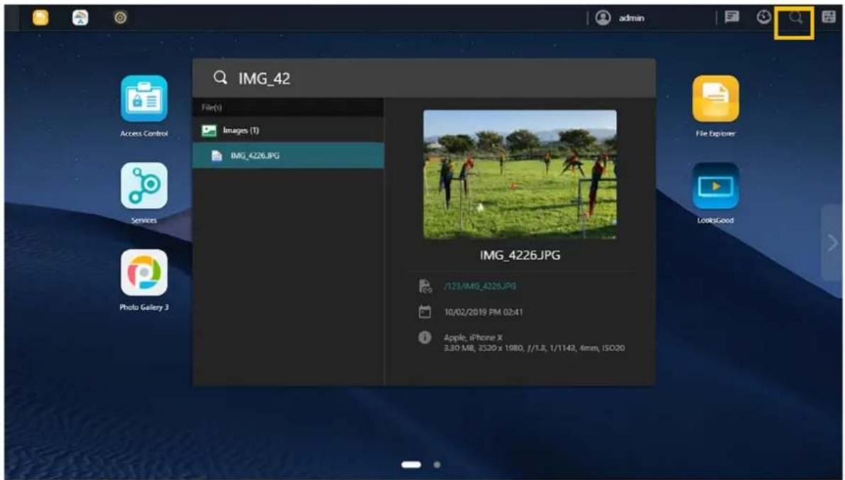Launch the Services app icon

144,186
